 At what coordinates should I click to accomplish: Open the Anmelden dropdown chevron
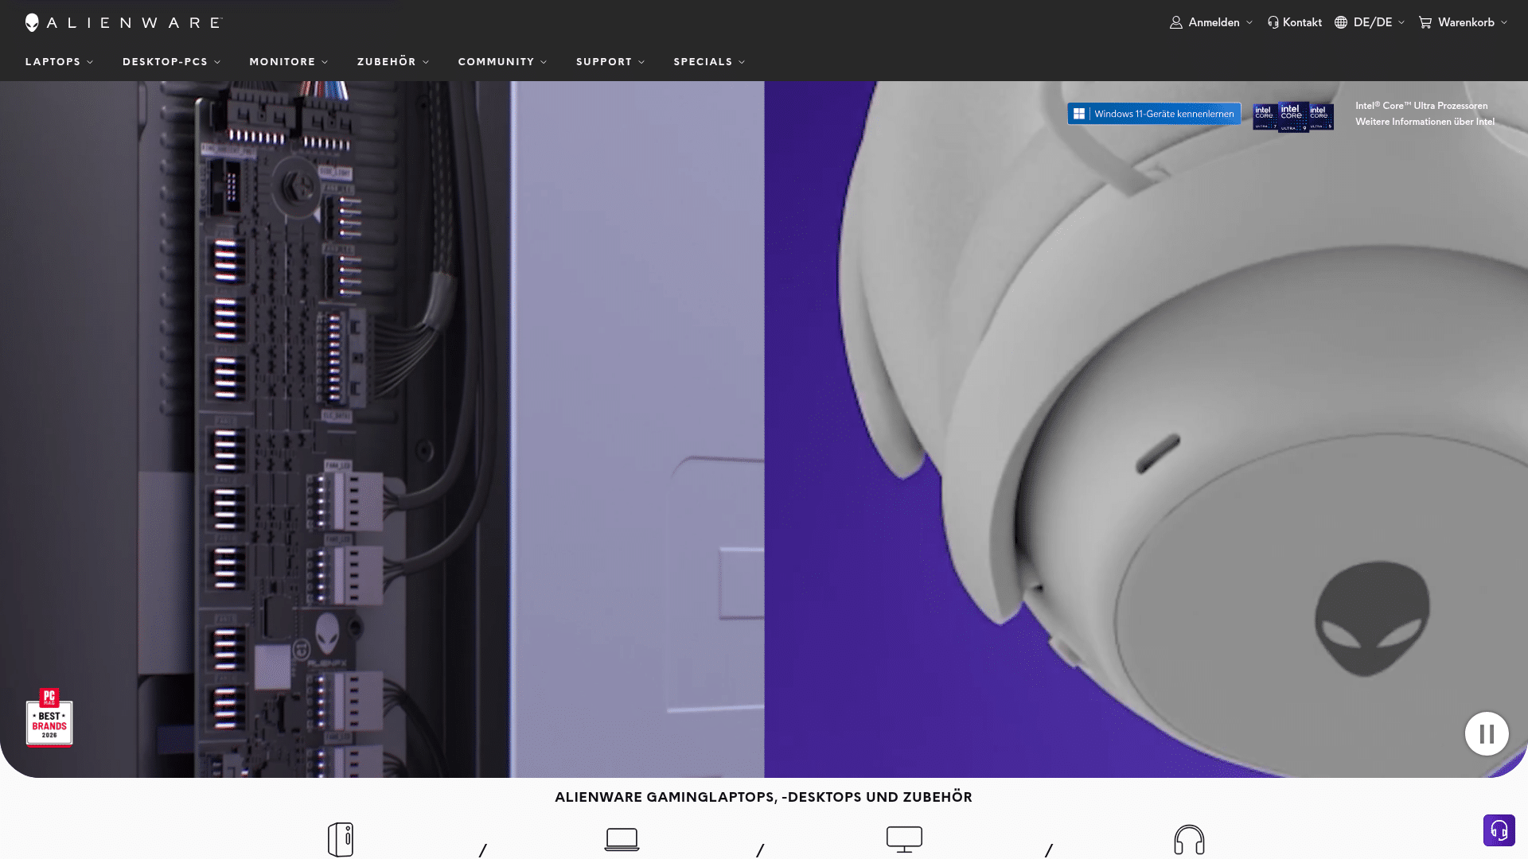[x=1249, y=22]
